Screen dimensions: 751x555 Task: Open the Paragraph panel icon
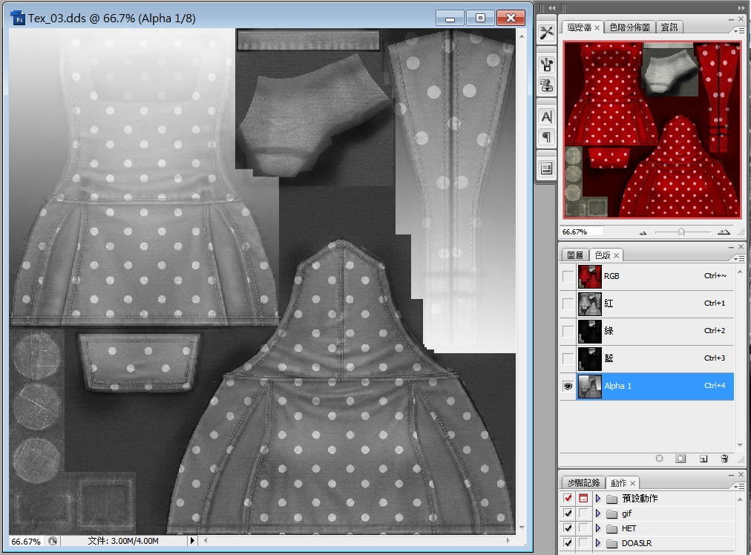(546, 137)
